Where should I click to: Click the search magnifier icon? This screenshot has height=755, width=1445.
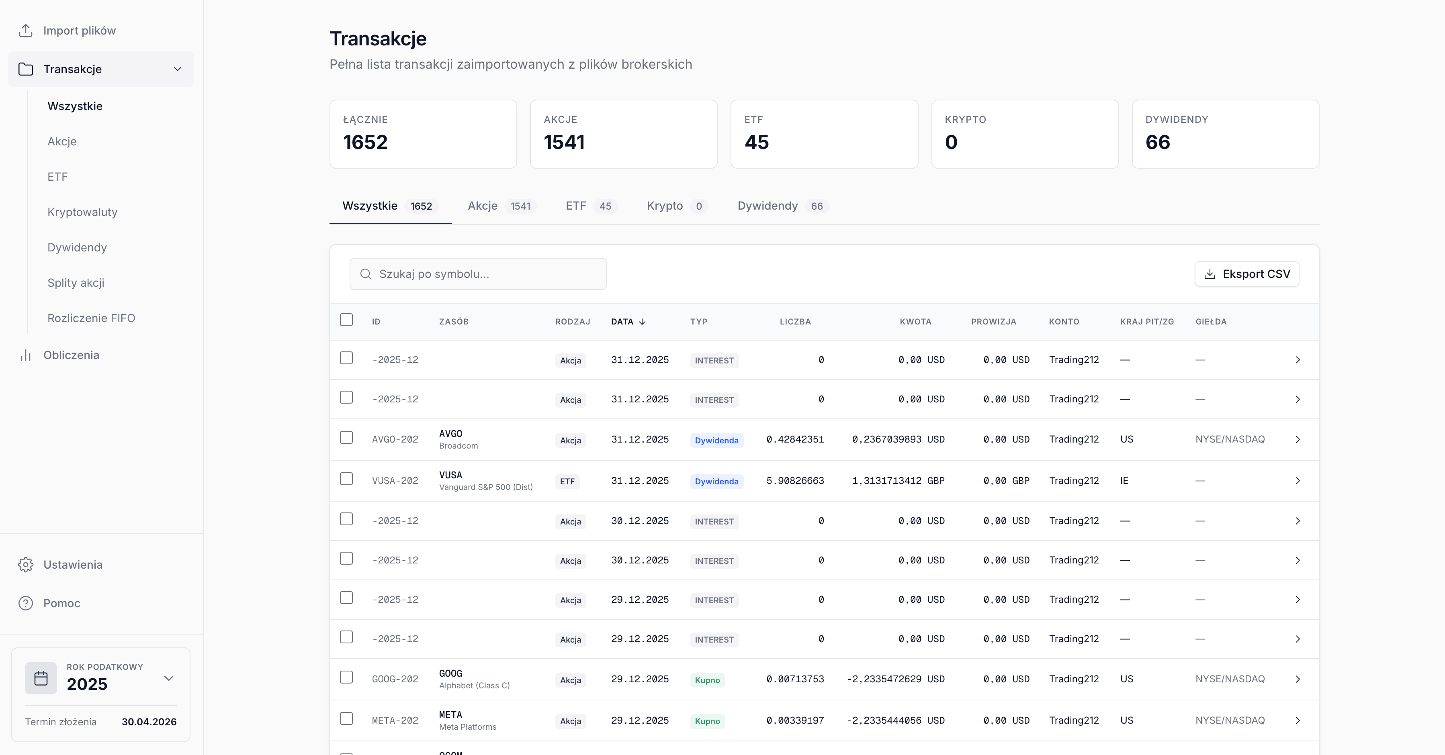tap(366, 274)
